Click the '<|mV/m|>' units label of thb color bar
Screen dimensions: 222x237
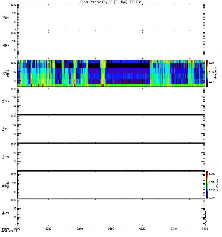click(216, 73)
